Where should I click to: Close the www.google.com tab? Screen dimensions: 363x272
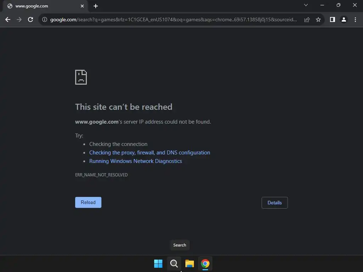point(82,6)
